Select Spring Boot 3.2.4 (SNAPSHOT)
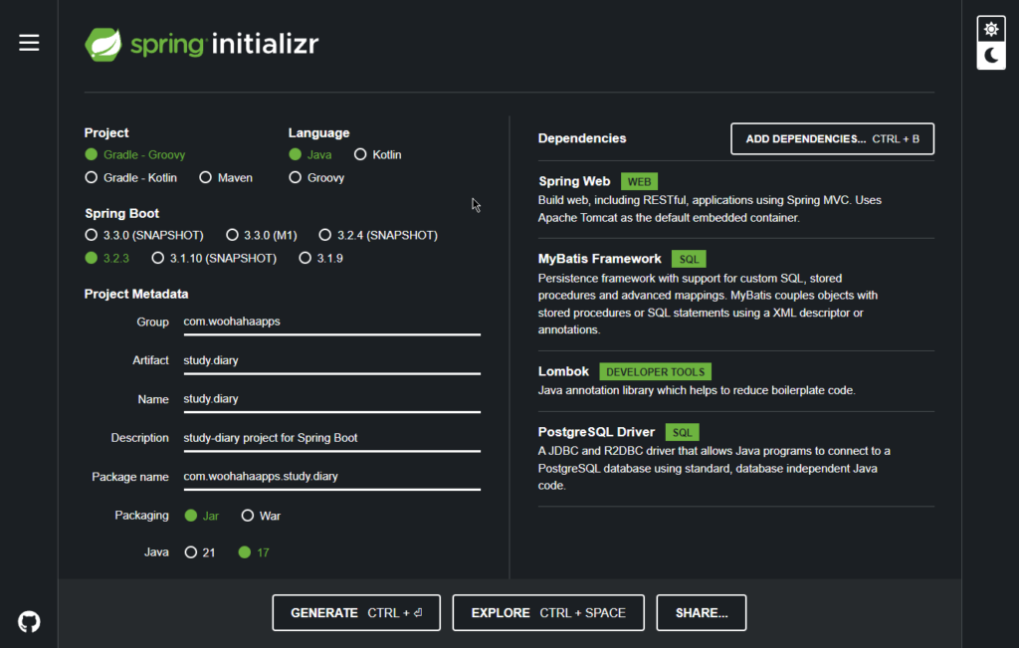 point(378,235)
